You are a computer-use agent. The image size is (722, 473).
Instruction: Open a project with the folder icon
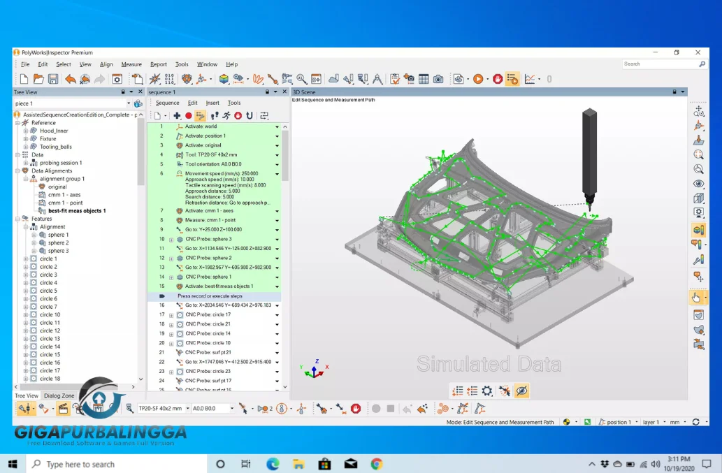tap(38, 79)
